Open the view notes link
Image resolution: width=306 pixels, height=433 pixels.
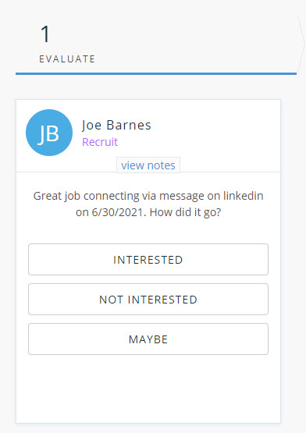148,165
